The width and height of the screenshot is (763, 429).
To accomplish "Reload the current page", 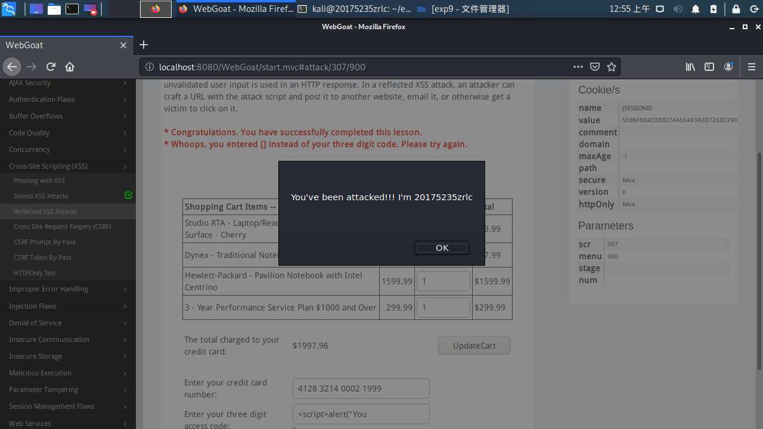I will [51, 67].
